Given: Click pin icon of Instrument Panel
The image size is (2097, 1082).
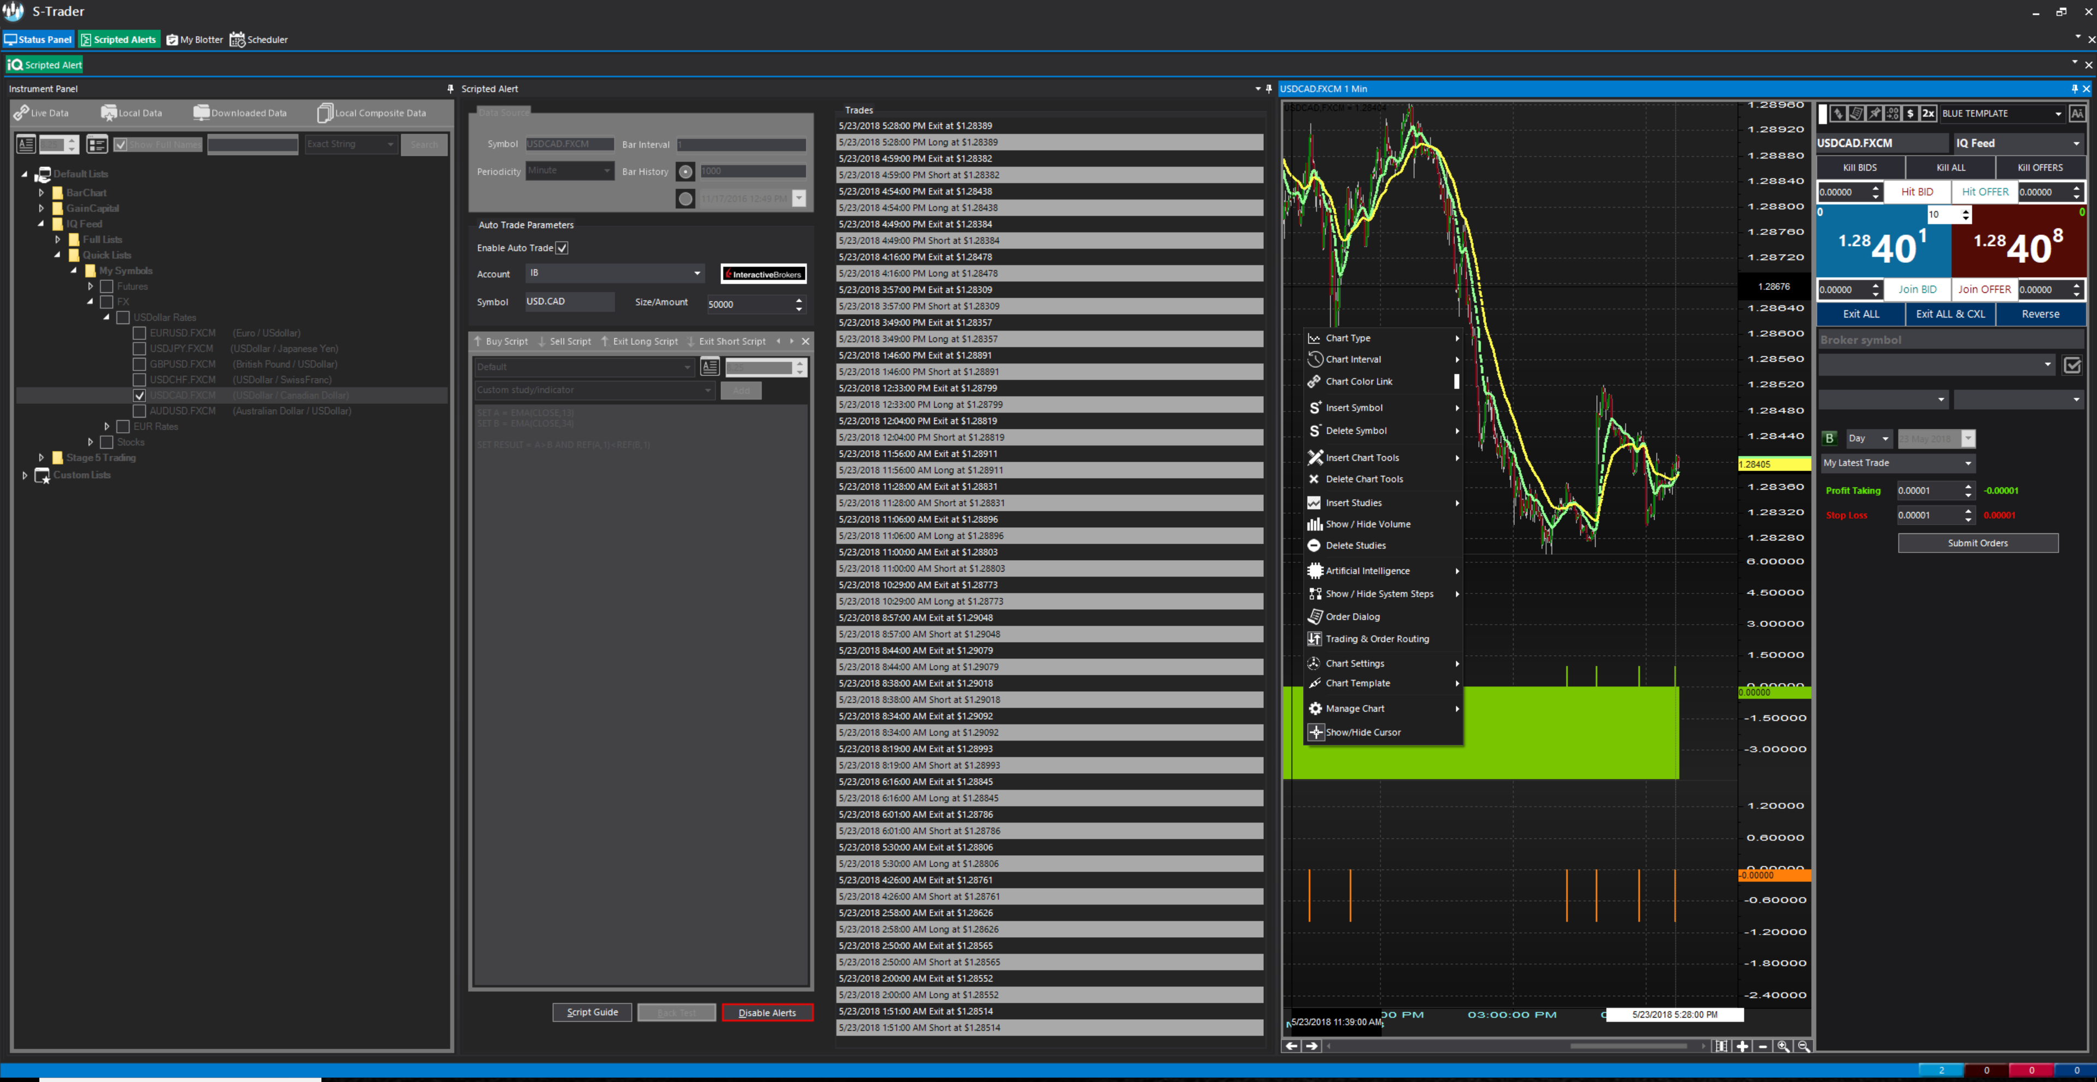Looking at the screenshot, I should 450,89.
